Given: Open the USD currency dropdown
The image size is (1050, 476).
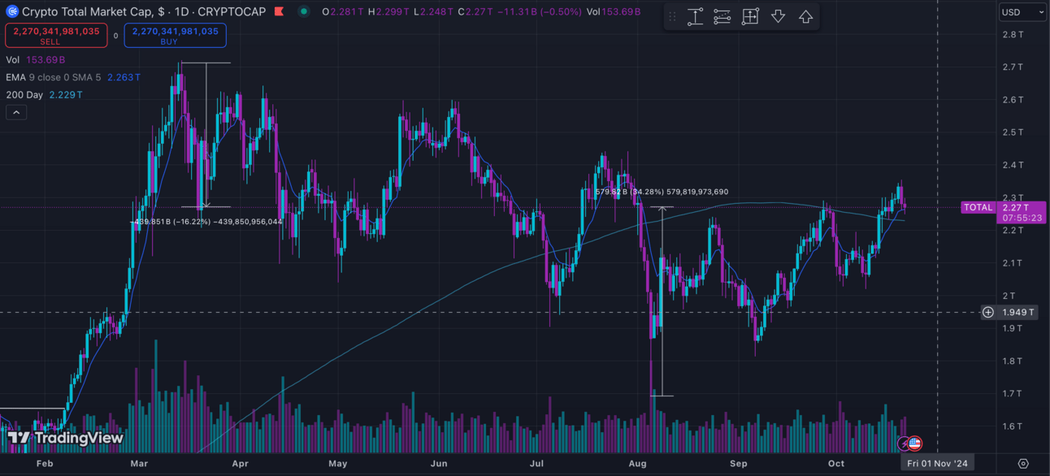Looking at the screenshot, I should (1022, 12).
